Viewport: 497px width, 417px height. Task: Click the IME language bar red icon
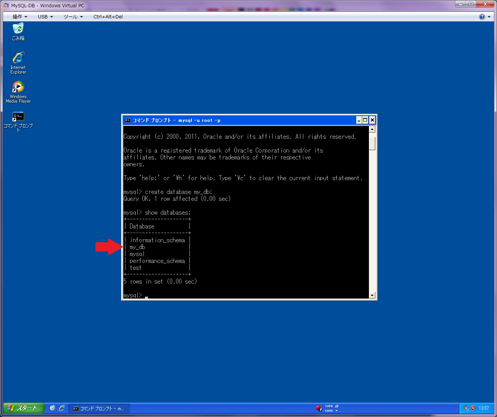click(319, 408)
